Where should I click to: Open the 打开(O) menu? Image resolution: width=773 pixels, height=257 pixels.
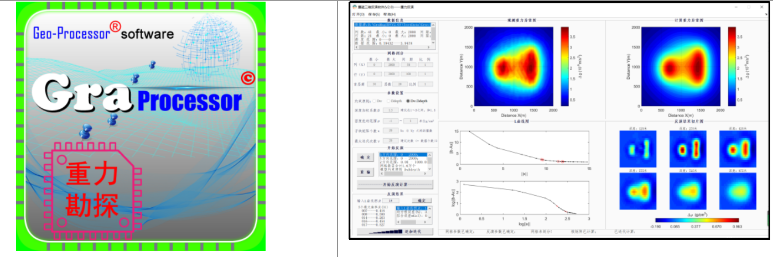358,14
